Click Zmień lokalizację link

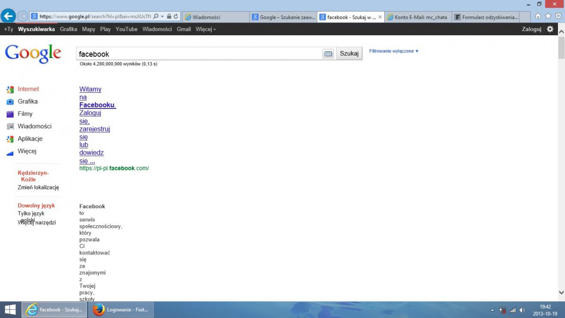[38, 188]
